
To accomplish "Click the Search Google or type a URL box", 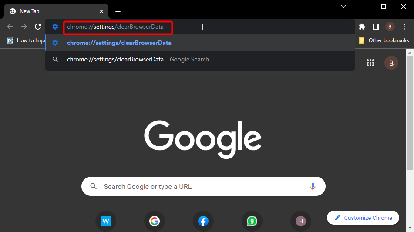I will pos(203,186).
